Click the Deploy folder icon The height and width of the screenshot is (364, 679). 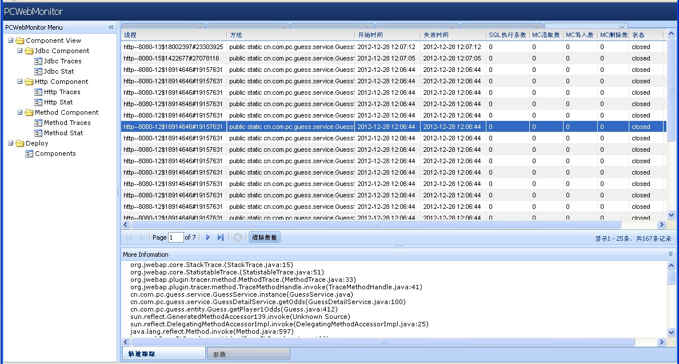click(20, 143)
